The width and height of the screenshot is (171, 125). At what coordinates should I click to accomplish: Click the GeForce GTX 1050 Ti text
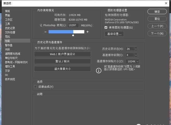pyautogui.click(x=122, y=22)
